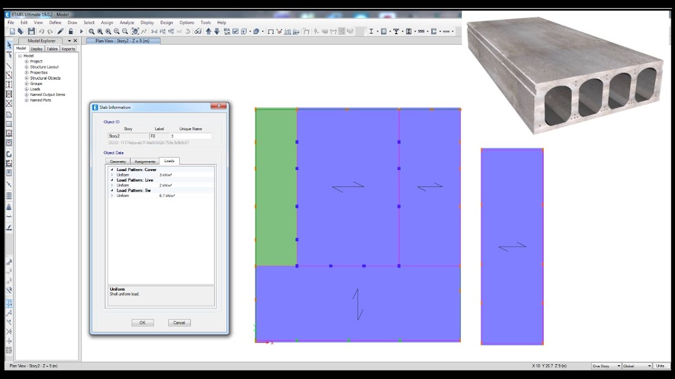Set the 3-d view toolbar button

(154, 32)
